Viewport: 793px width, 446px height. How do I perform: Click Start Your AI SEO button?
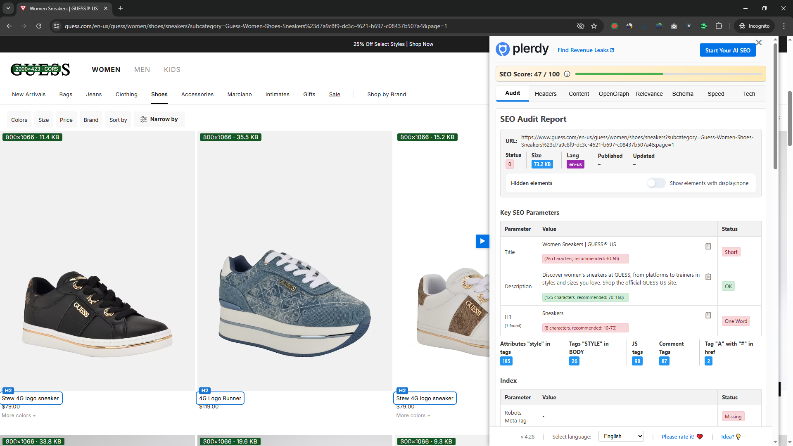click(x=727, y=50)
